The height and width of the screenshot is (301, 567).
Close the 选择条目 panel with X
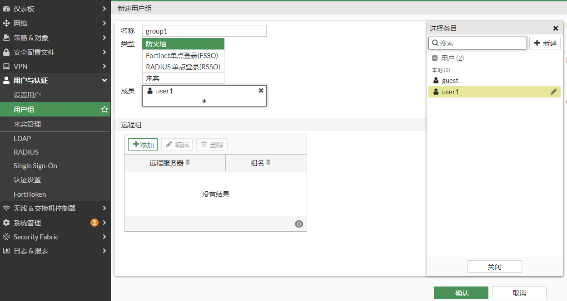(x=555, y=28)
